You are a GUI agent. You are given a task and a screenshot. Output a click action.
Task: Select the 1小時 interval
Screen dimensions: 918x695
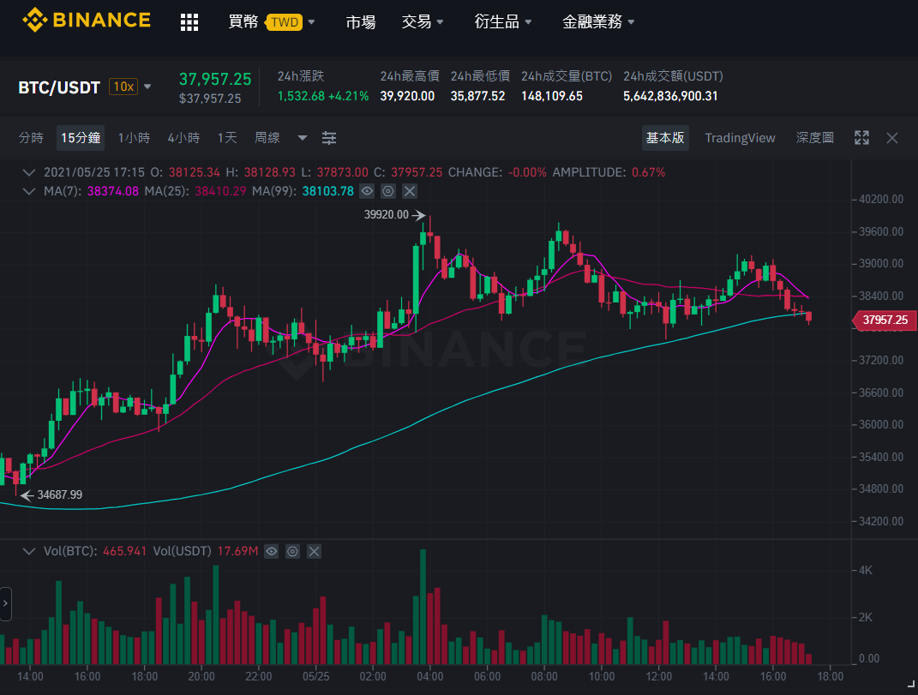pos(134,138)
